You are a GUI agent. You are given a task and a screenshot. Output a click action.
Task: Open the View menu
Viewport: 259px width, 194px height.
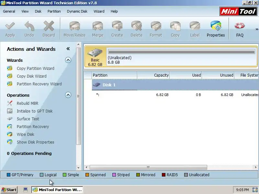25,11
